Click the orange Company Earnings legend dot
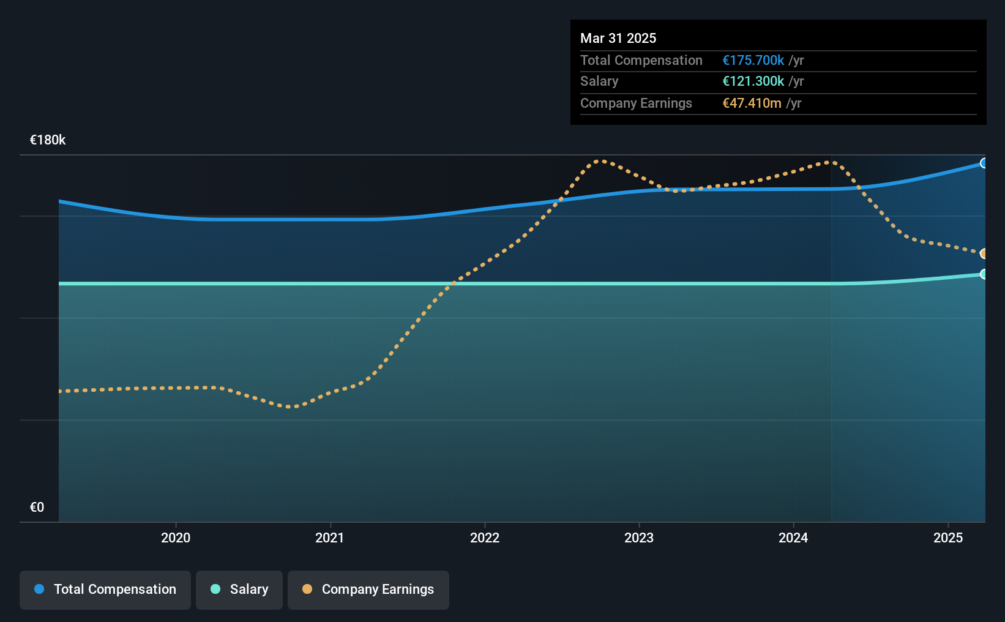The height and width of the screenshot is (622, 1005). click(x=307, y=589)
